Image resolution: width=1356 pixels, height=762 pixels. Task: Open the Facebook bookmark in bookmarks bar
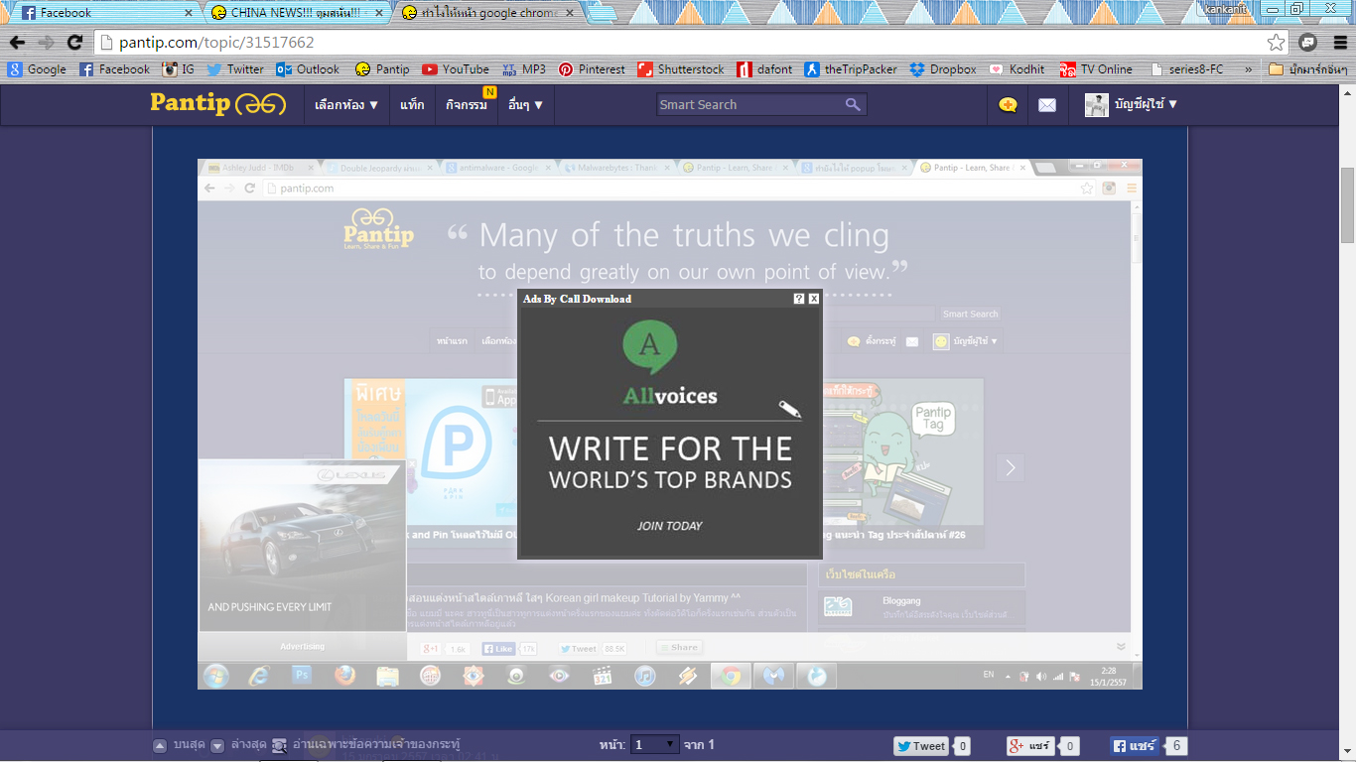[114, 69]
